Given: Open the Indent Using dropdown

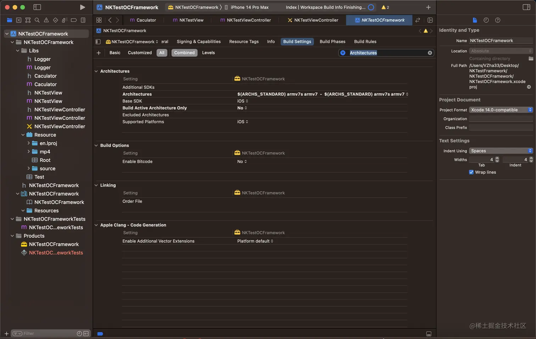Looking at the screenshot, I should tap(501, 151).
